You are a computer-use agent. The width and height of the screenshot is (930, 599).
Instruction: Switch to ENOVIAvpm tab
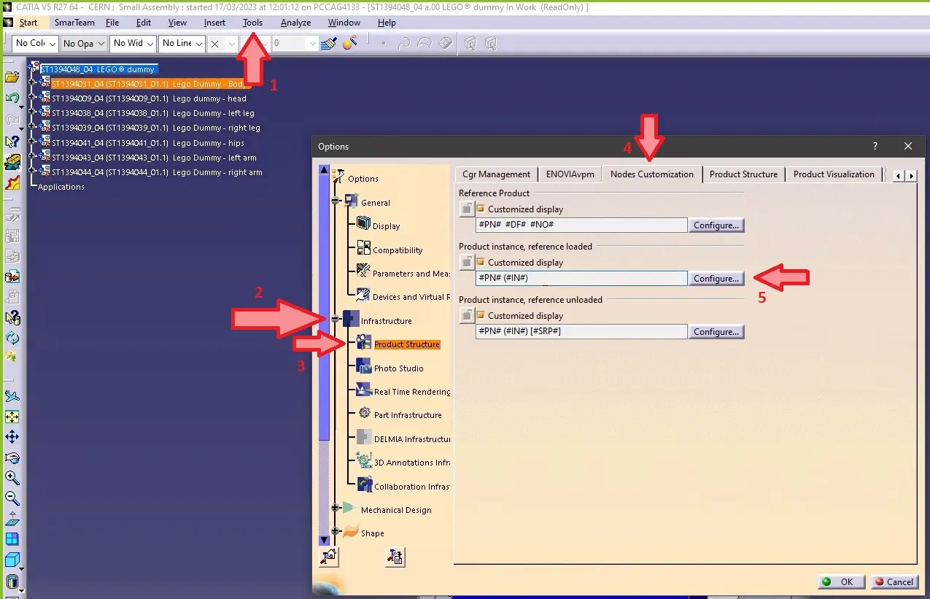pos(570,174)
